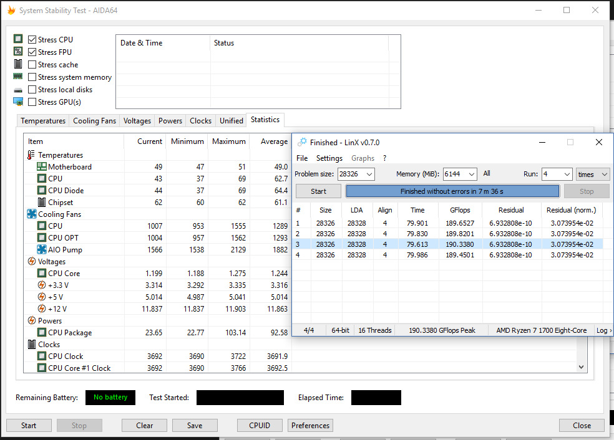
Task: Select run 3 row in LinX results
Action: [447, 244]
